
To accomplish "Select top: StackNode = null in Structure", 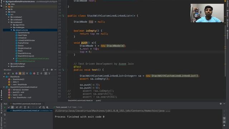I will (x=22, y=97).
